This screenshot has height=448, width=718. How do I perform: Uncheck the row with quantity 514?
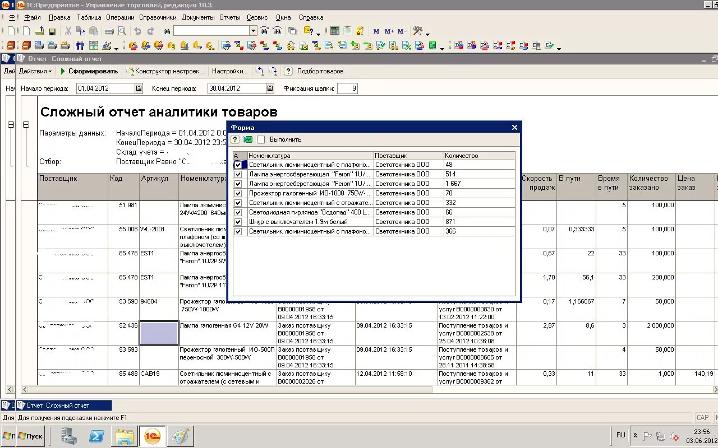pyautogui.click(x=238, y=175)
